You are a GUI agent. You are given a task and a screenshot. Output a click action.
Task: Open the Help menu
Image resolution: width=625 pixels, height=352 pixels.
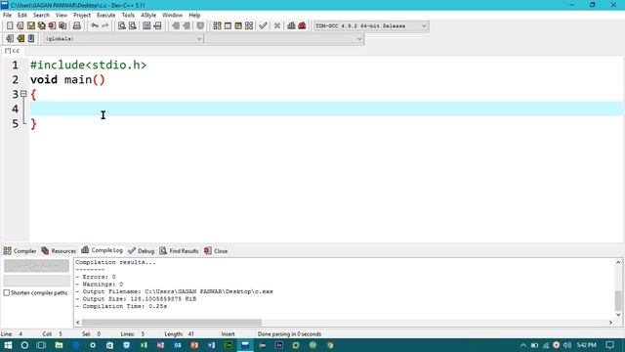click(x=194, y=16)
